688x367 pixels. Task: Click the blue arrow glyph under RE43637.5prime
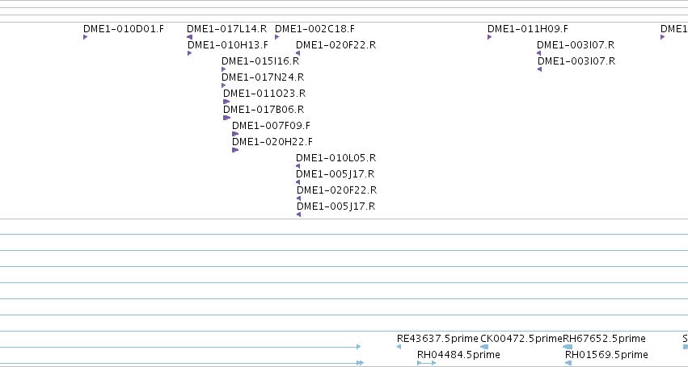399,348
